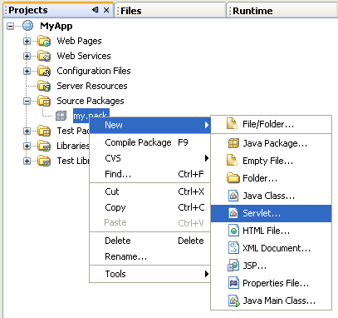Click the XML Document icon in submenu
Viewport: 338px width, 318px height.
[233, 248]
